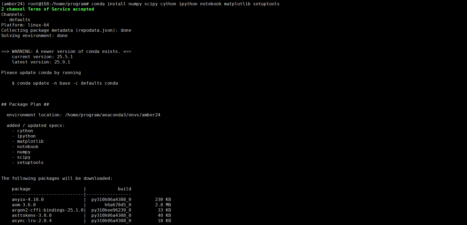467x225 pixels.
Task: Click the '- matplotlib' spec line
Action: click(x=28, y=141)
